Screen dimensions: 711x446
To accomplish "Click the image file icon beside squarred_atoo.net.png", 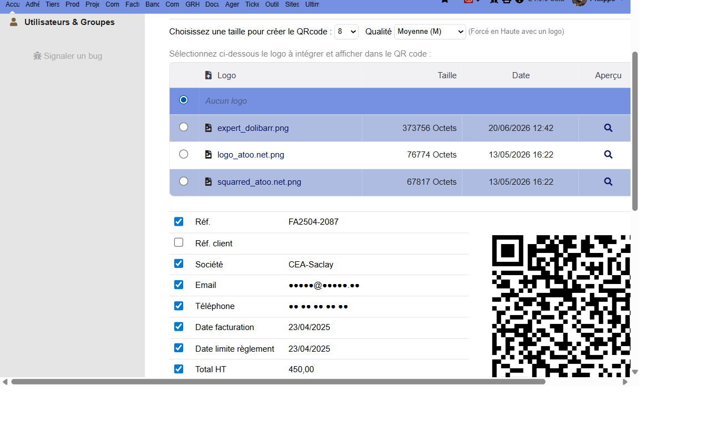I will pos(209,181).
